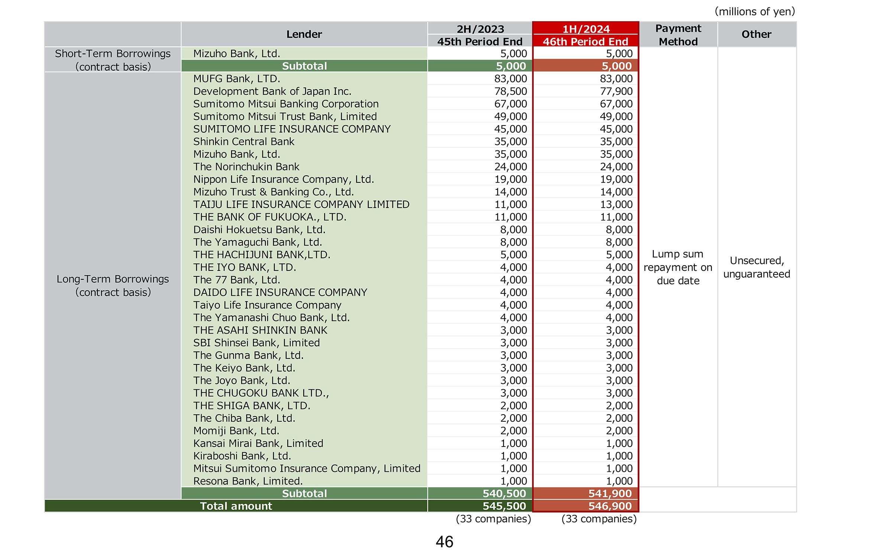Click the 45th Period End header

(480, 41)
